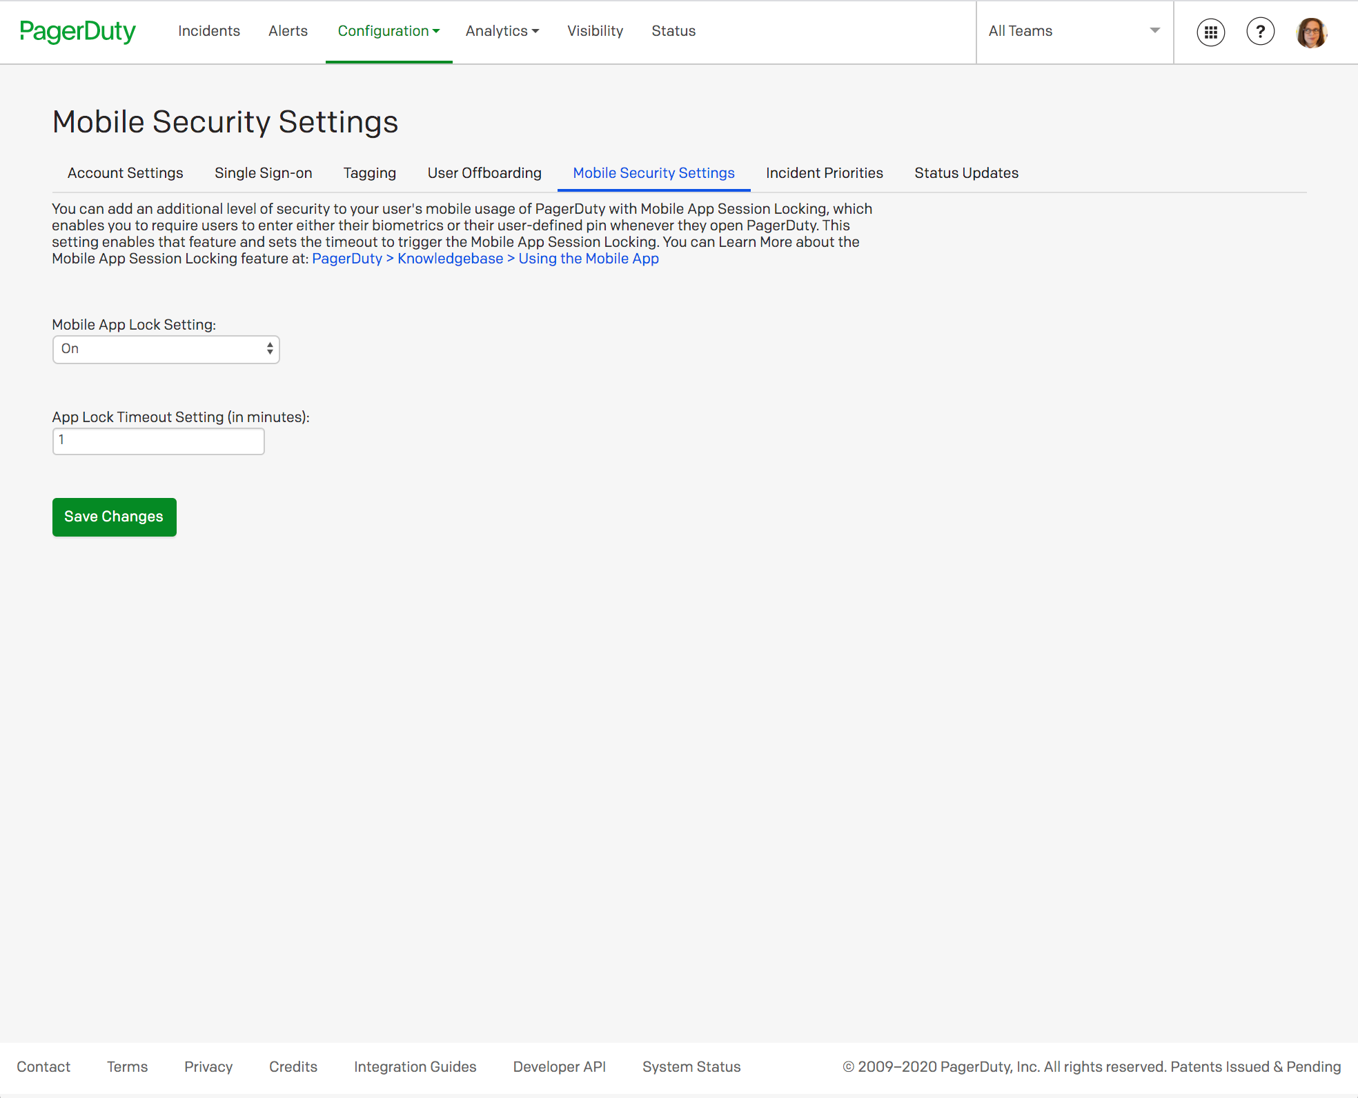The width and height of the screenshot is (1358, 1098).
Task: Switch to the User Offboarding tab
Action: (x=484, y=173)
